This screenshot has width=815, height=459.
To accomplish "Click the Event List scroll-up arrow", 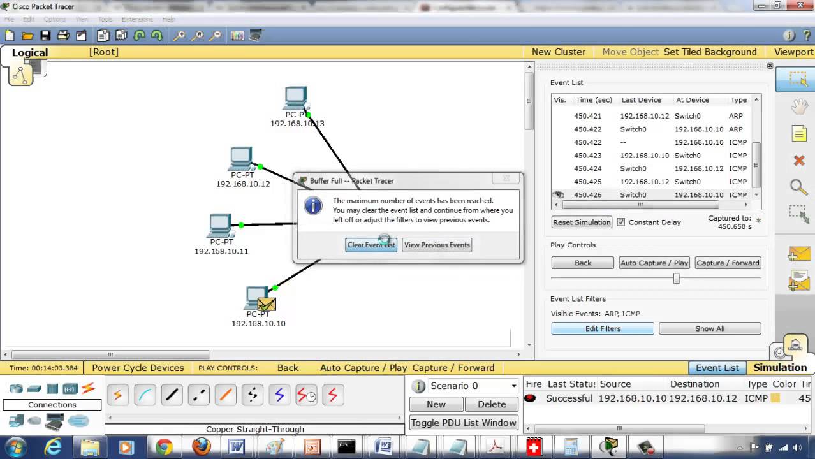I will (x=756, y=99).
